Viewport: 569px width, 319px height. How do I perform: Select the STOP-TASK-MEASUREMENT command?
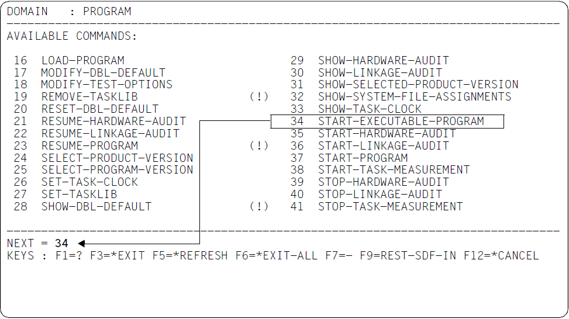point(391,207)
